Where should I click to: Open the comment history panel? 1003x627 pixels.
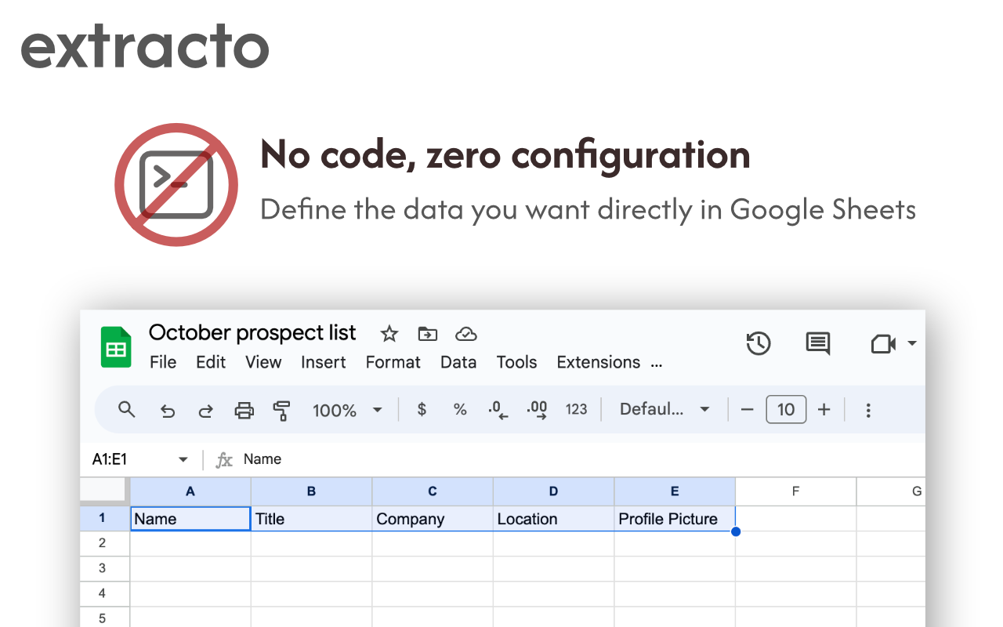click(x=817, y=343)
